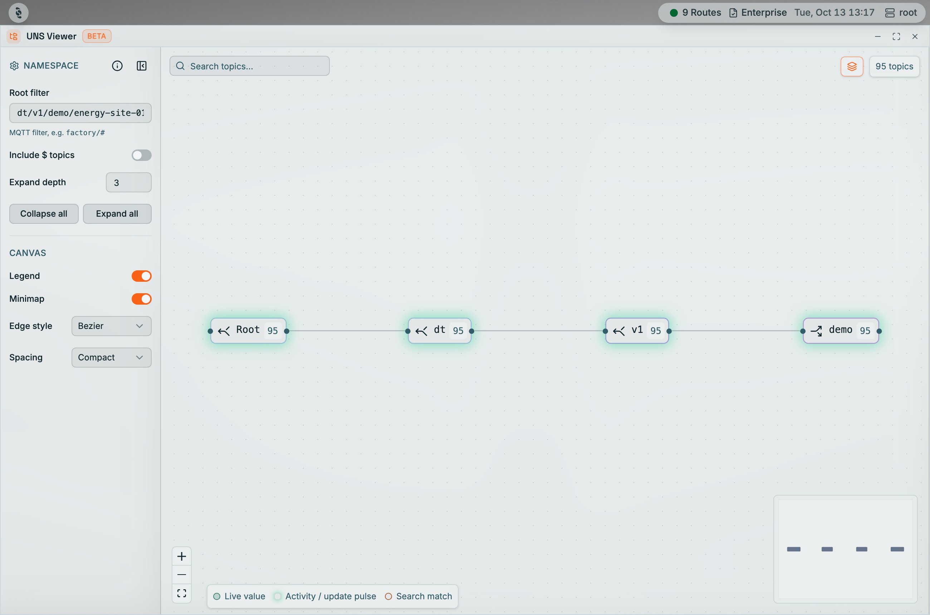
Task: Click the NAMESPACE gear icon
Action: pyautogui.click(x=14, y=66)
